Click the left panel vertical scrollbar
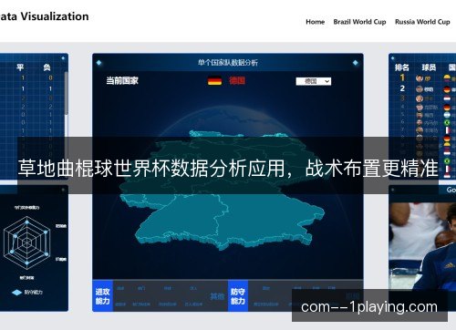456x330 pixels. tap(66, 93)
